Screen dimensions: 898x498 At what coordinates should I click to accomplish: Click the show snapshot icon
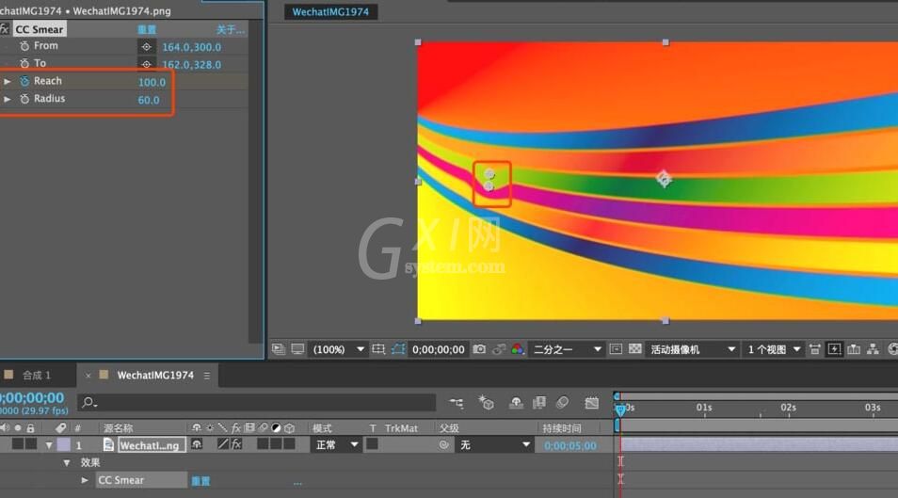[x=499, y=349]
